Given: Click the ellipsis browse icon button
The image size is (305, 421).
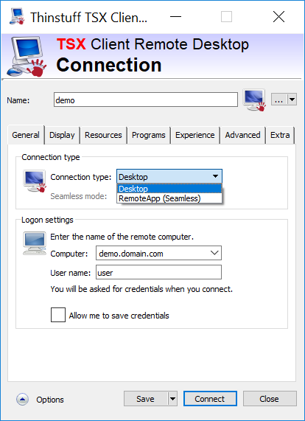Looking at the screenshot, I should point(279,100).
